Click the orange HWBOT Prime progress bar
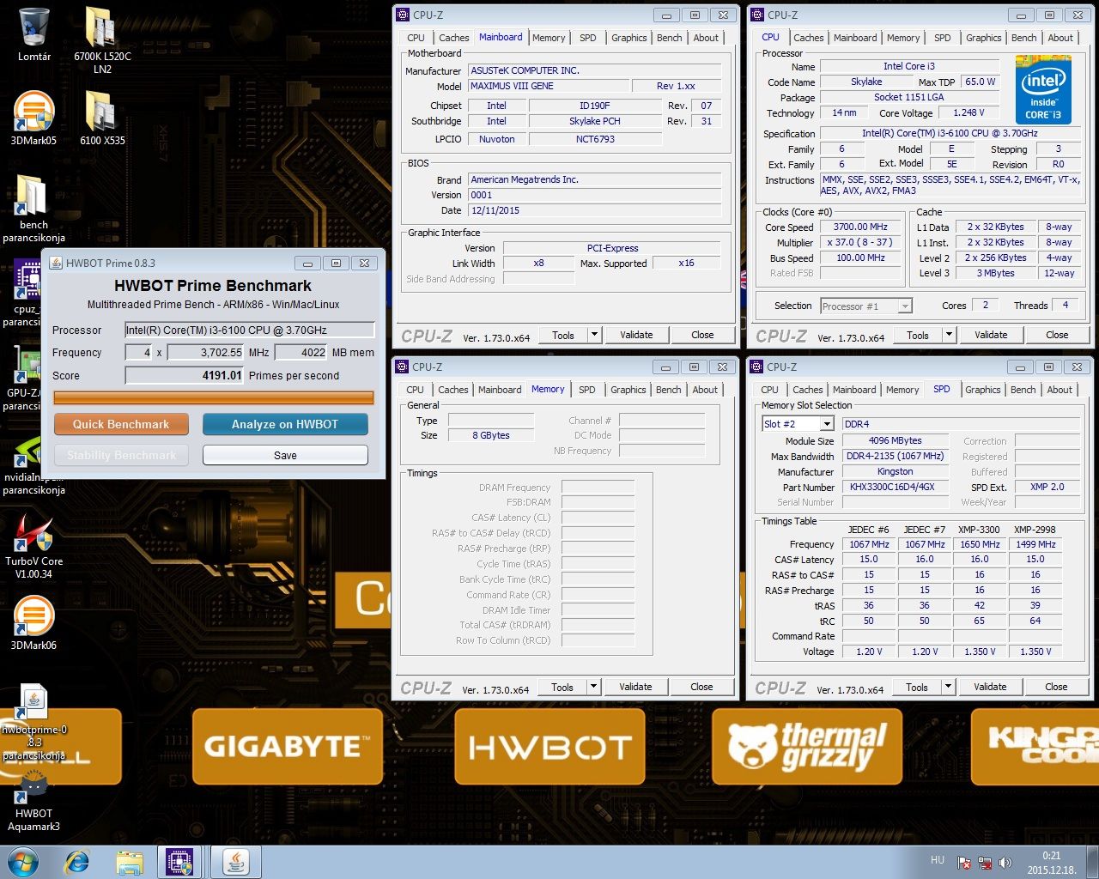 coord(214,397)
